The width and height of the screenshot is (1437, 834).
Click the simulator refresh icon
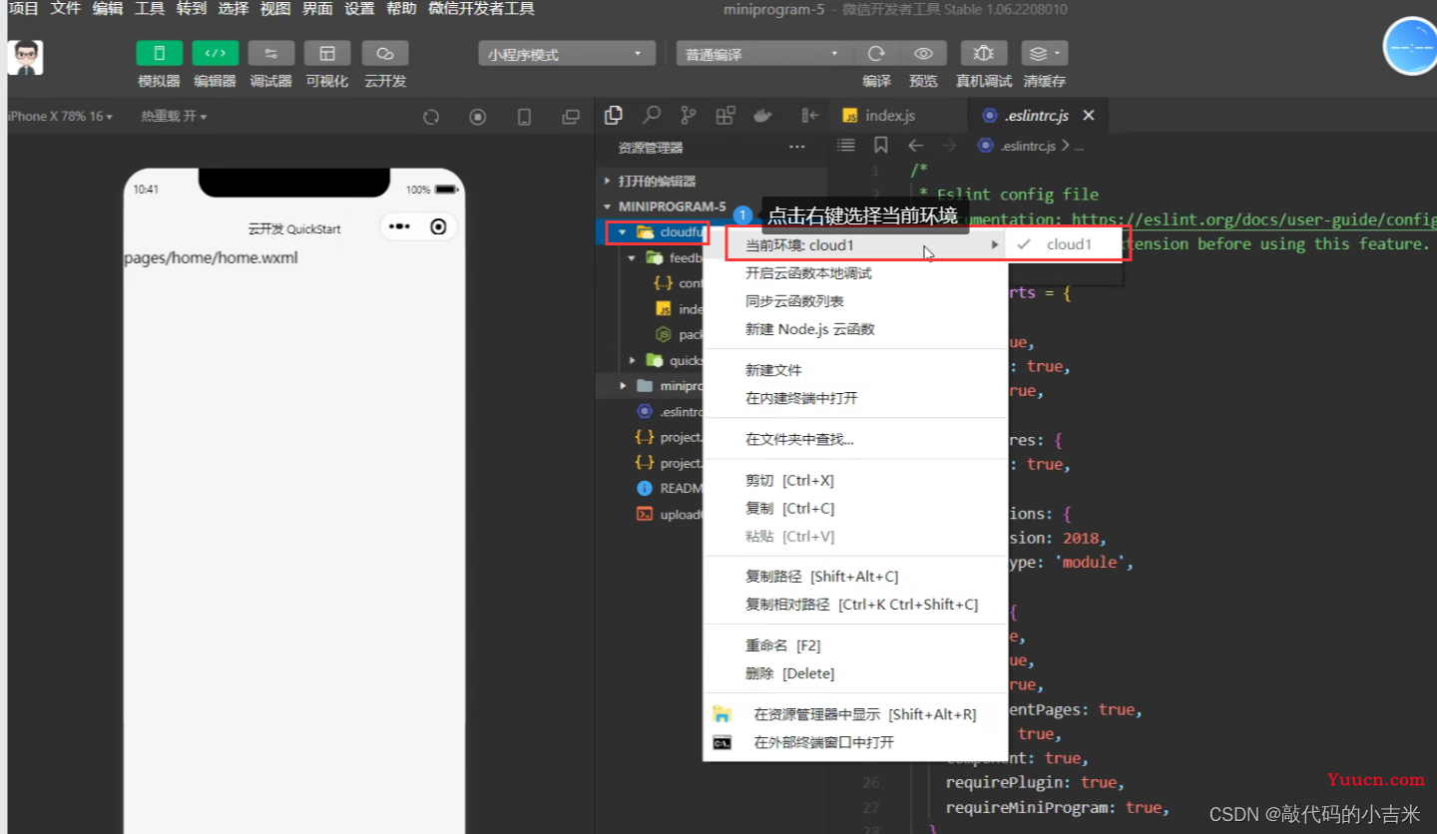[431, 117]
